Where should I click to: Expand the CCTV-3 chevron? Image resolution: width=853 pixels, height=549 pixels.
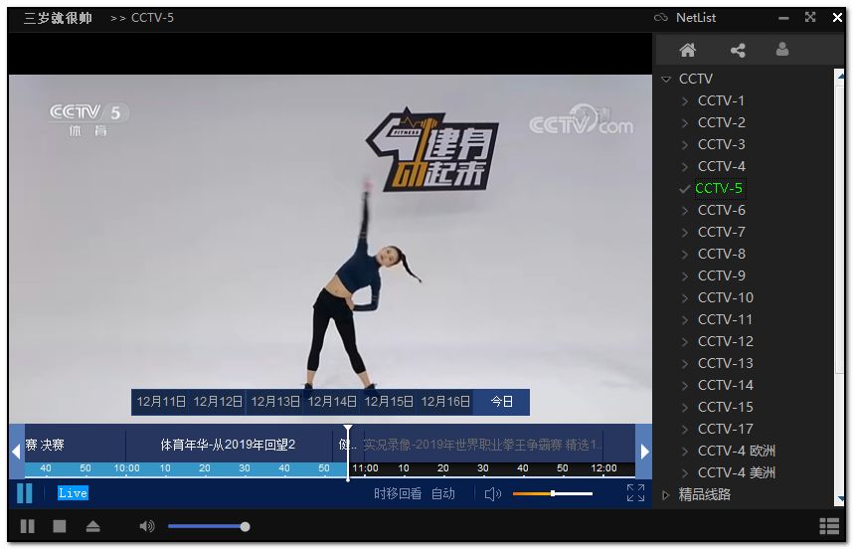tap(685, 145)
